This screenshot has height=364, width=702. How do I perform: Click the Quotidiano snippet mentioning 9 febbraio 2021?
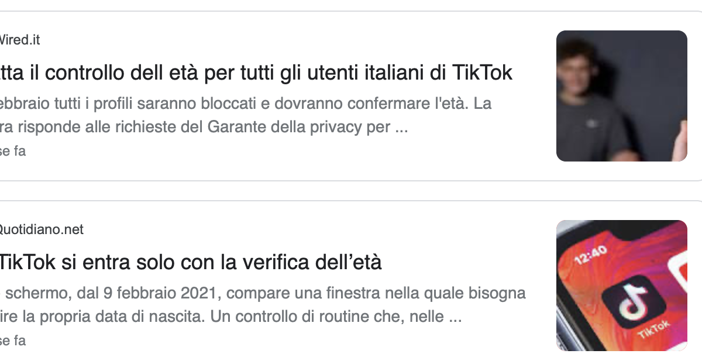(263, 294)
